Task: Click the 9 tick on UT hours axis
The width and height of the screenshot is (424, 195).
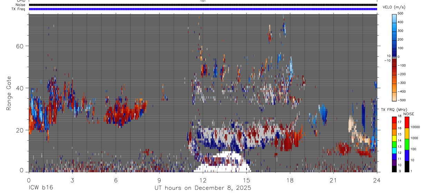Action: click(x=159, y=180)
